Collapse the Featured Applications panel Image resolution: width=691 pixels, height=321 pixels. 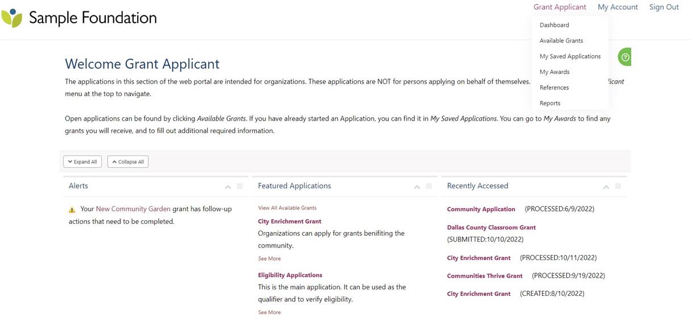tap(417, 187)
